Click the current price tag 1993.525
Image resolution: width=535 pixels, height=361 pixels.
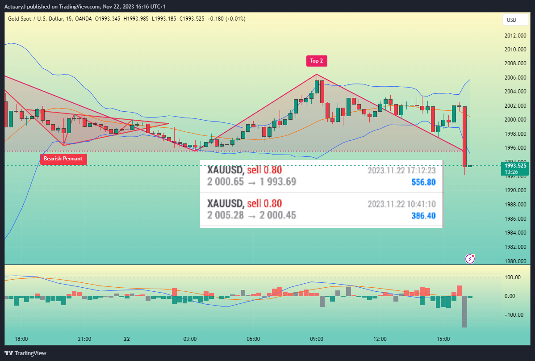pyautogui.click(x=515, y=168)
